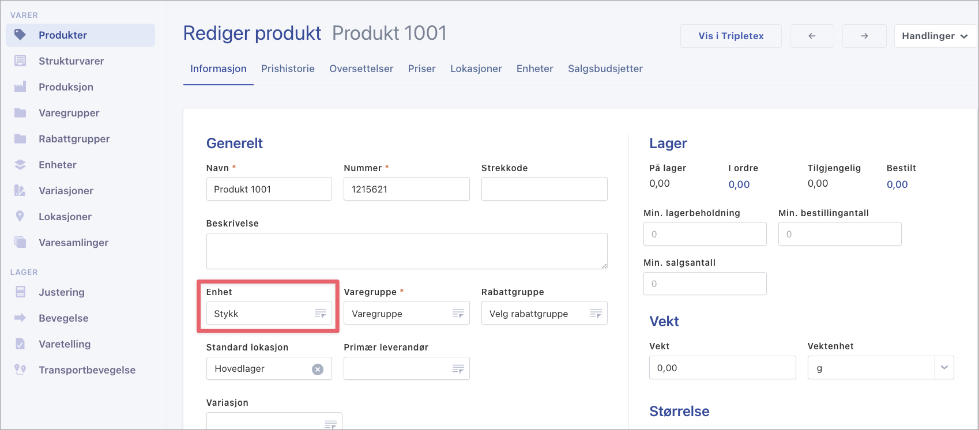Expand the Vektenhet dropdown

944,368
